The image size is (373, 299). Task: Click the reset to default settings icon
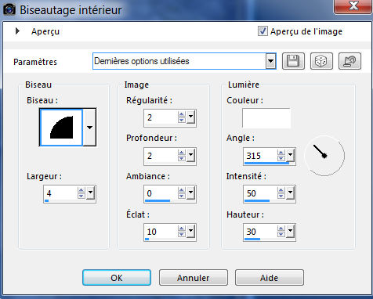click(x=349, y=61)
